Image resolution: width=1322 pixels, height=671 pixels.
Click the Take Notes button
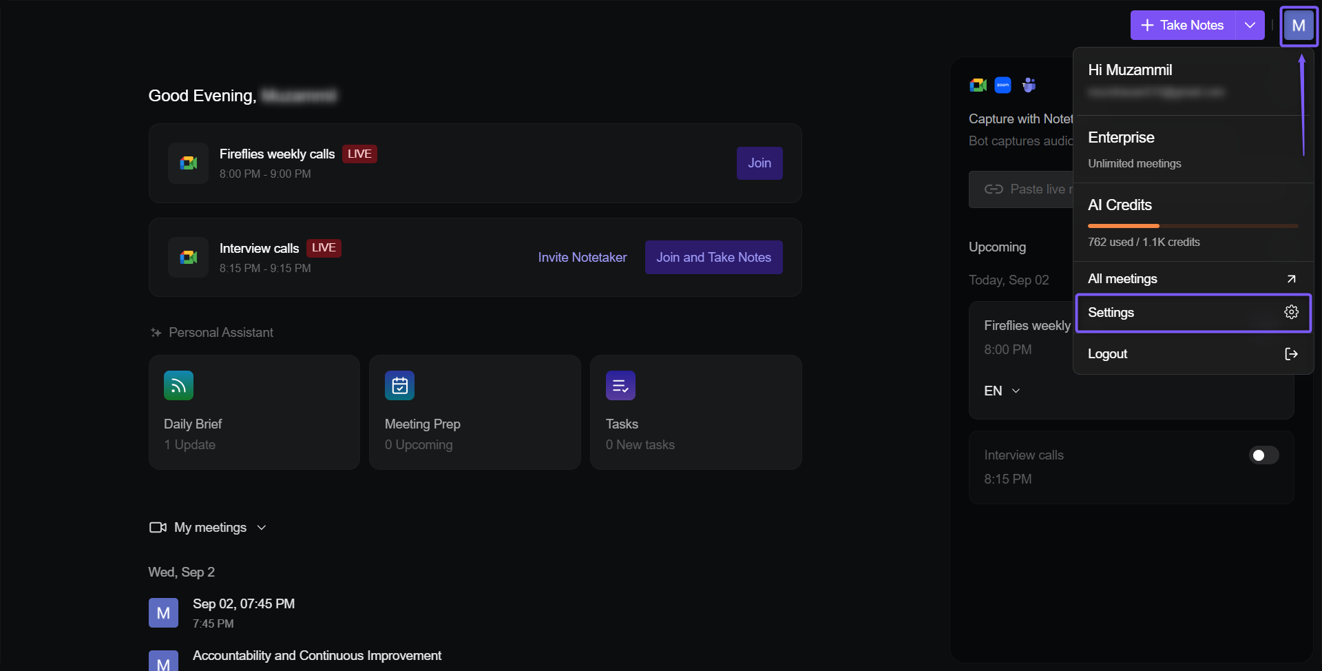point(1183,25)
